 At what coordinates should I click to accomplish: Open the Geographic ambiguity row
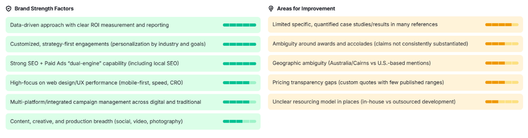pos(395,63)
